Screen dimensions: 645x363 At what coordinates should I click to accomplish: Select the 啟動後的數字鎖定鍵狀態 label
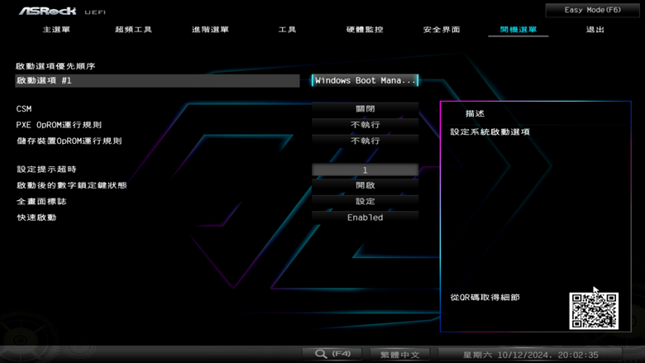click(x=72, y=185)
